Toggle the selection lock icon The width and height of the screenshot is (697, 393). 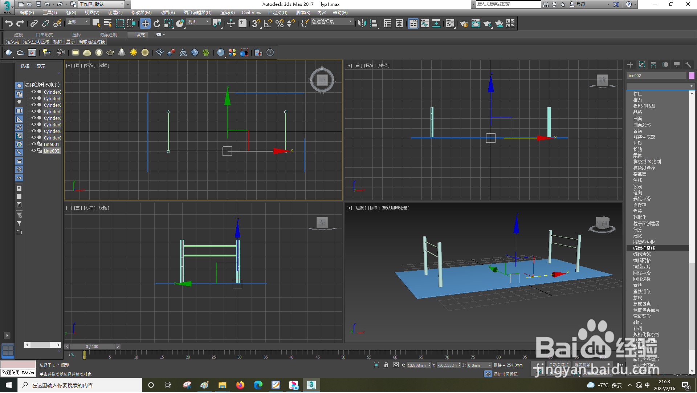click(x=386, y=365)
